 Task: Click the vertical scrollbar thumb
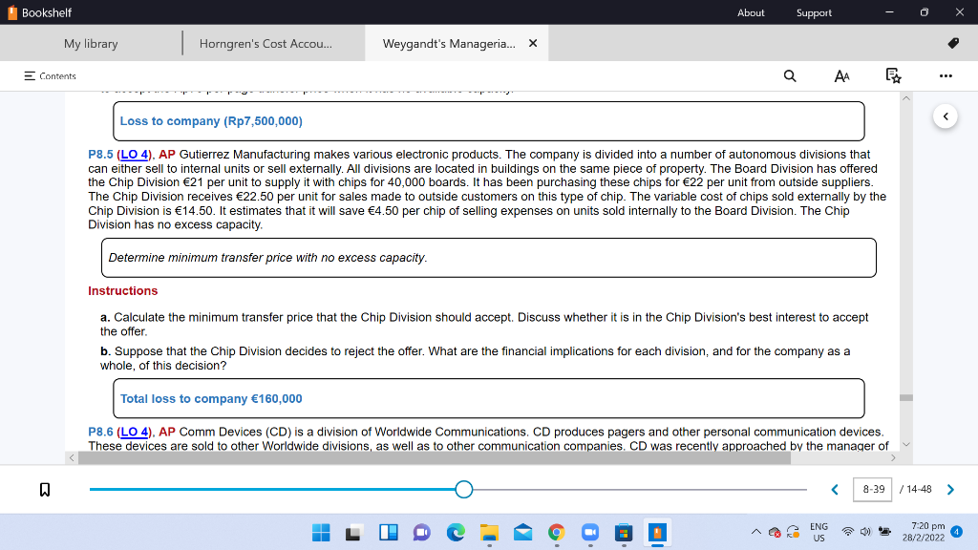(x=906, y=397)
